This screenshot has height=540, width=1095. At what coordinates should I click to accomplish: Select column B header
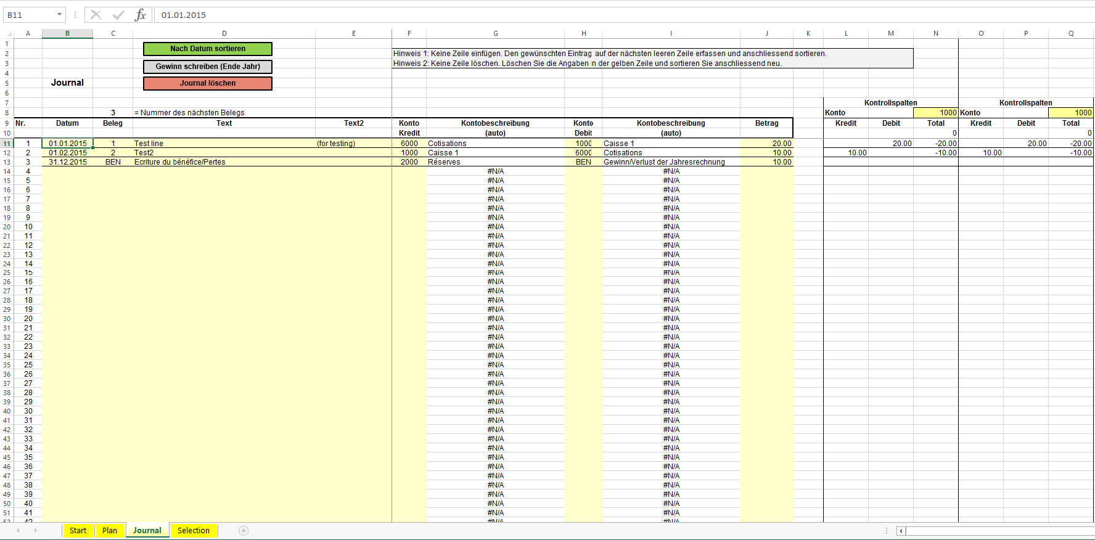[x=67, y=33]
